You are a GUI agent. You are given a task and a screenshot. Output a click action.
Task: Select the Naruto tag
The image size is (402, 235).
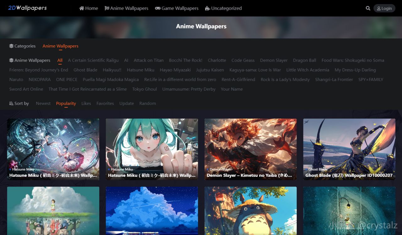(x=16, y=80)
